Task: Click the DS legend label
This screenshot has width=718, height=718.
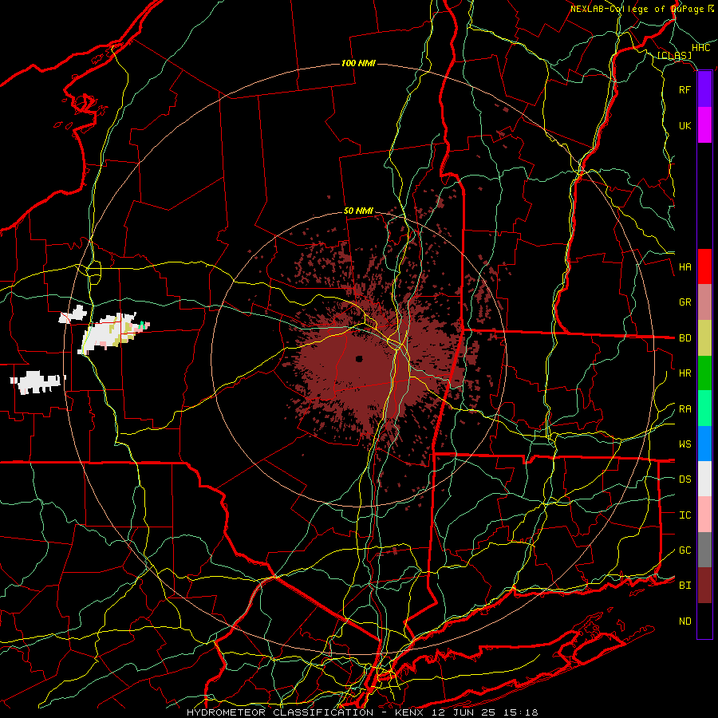Action: tap(684, 479)
